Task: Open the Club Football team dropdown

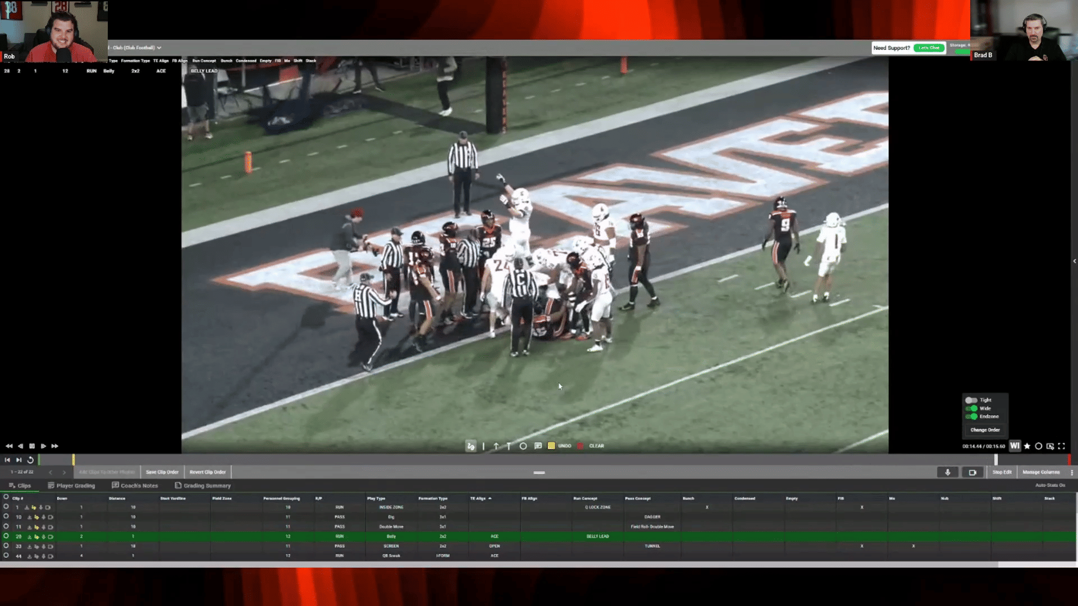Action: [159, 48]
